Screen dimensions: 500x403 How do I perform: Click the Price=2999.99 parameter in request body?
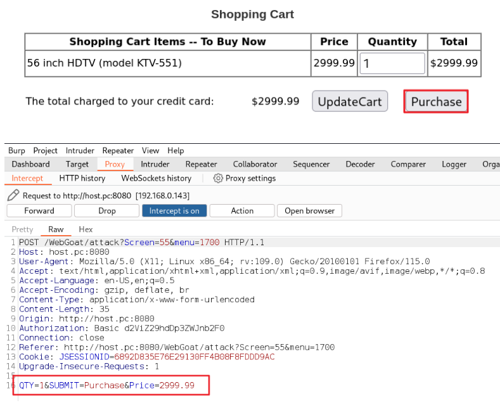[x=162, y=385]
